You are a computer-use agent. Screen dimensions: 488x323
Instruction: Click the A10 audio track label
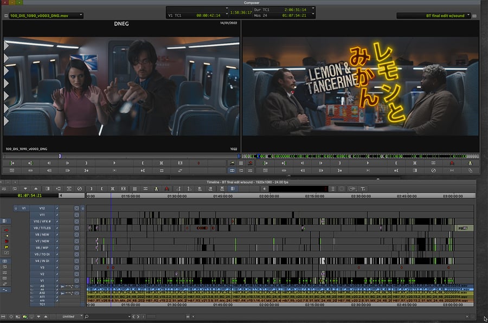click(x=42, y=293)
